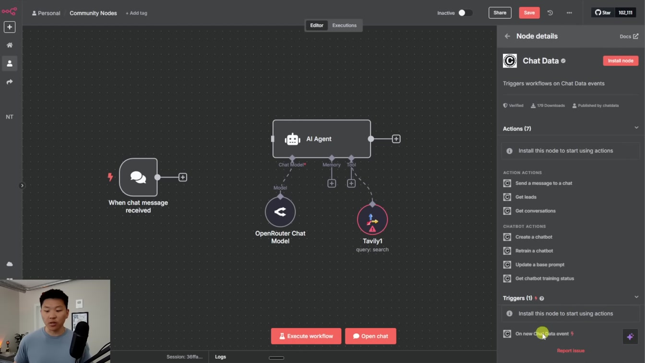Click the webcam video thumbnail
645x363 pixels.
click(x=55, y=321)
